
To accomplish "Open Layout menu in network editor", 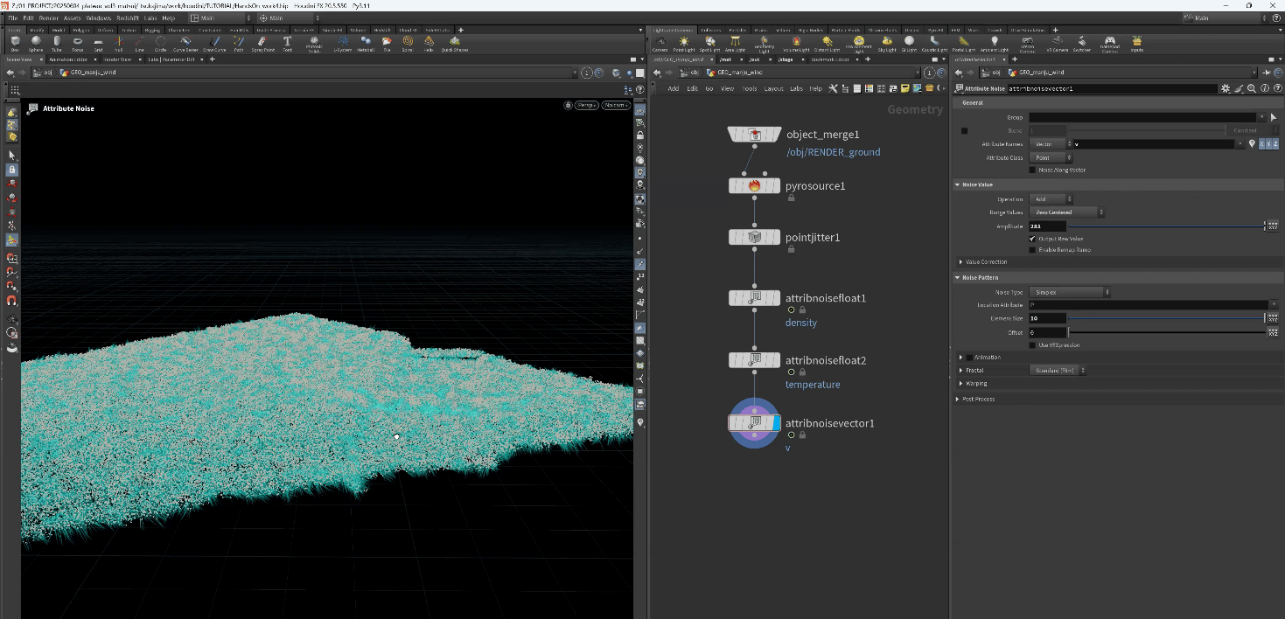I will [x=773, y=88].
